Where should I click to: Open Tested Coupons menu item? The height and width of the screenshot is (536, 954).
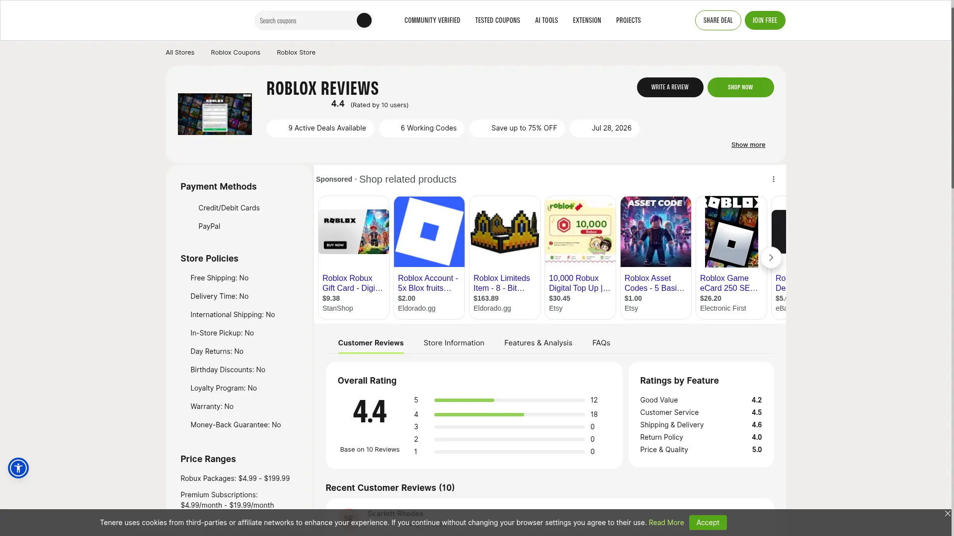click(x=497, y=20)
